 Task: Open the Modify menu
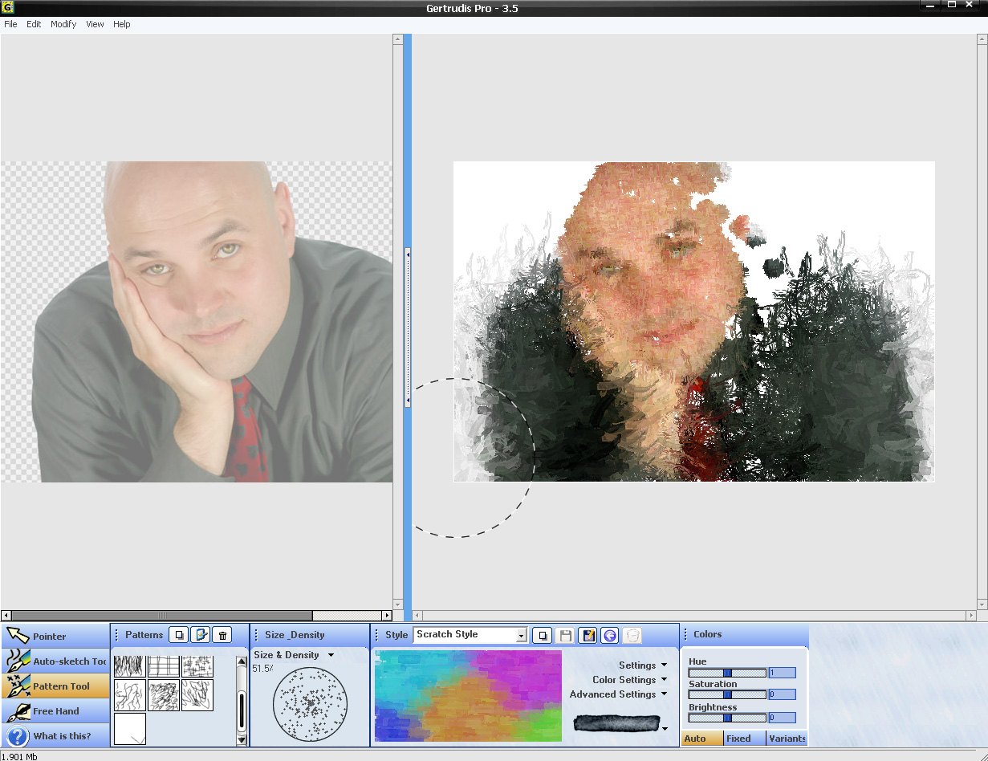[x=63, y=24]
